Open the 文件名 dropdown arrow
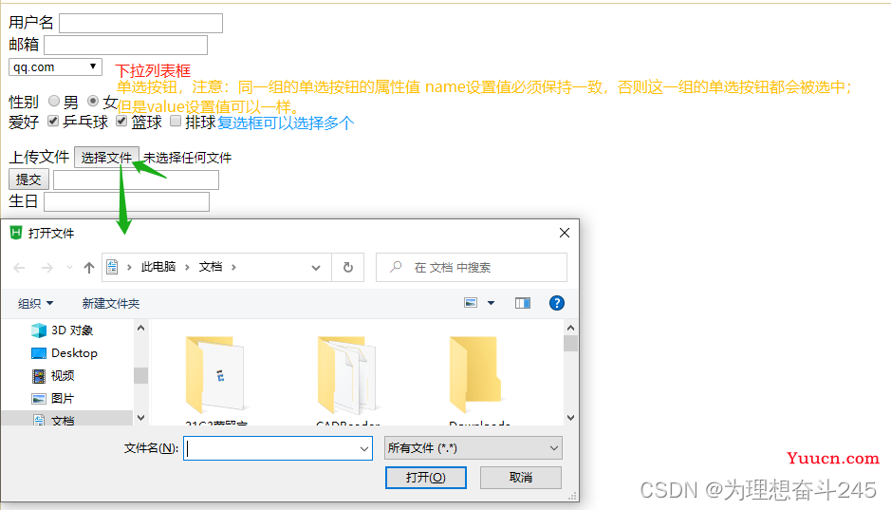The image size is (891, 510). coord(364,448)
